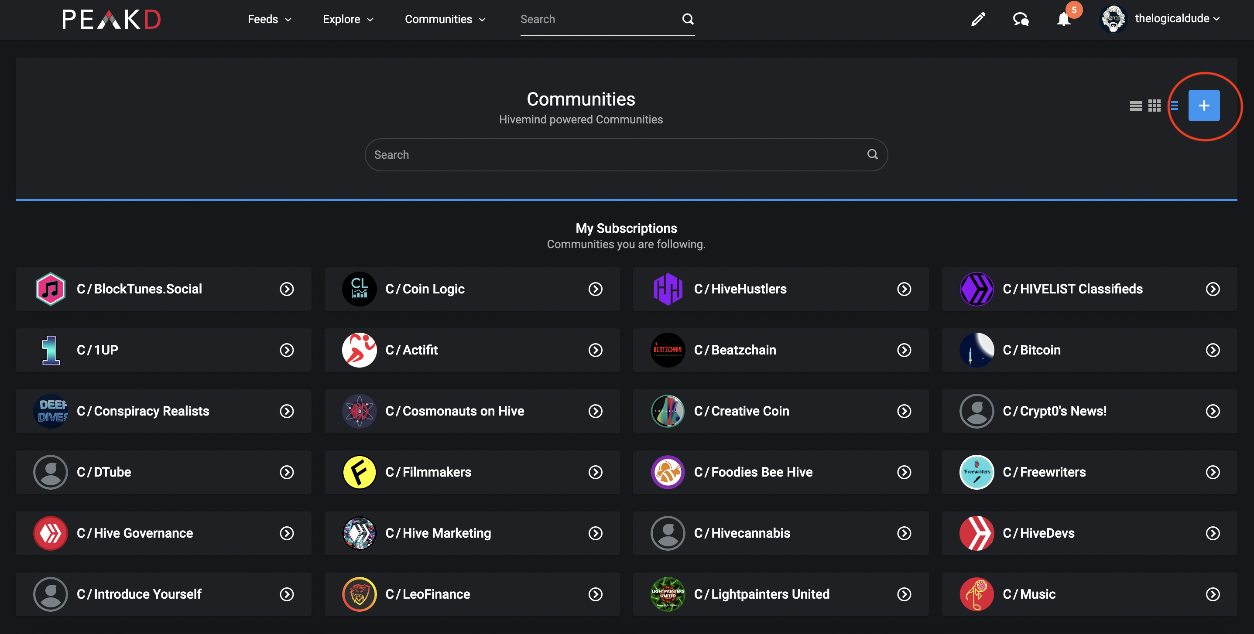Click the Communities search magnifier icon
The image size is (1254, 634).
872,154
